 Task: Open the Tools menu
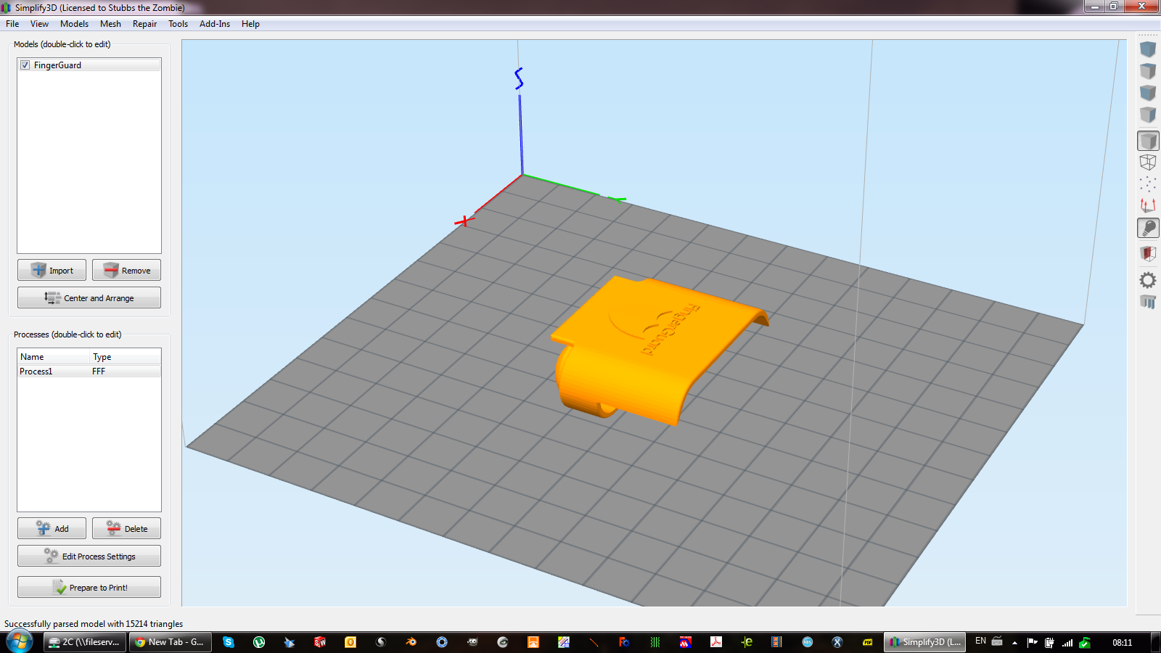pos(178,24)
